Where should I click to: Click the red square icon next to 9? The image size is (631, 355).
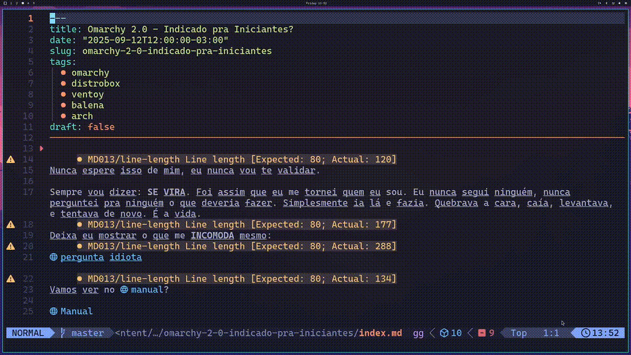(482, 333)
